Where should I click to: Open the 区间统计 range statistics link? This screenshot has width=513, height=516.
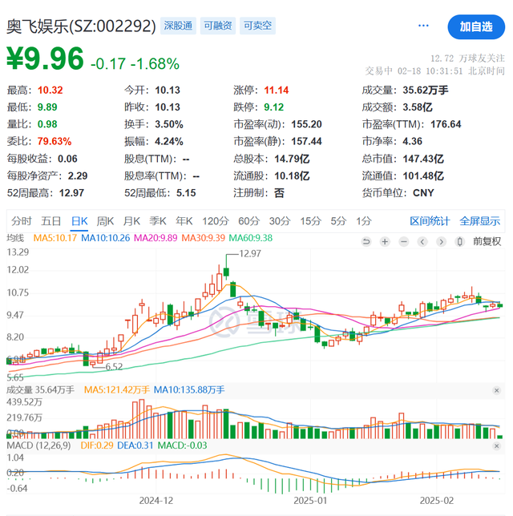430,221
